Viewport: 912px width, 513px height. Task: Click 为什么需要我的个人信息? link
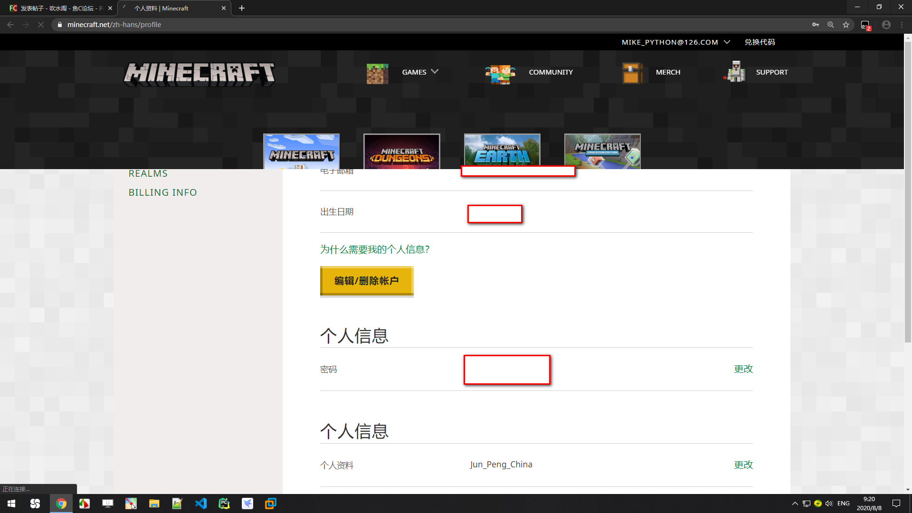tap(375, 249)
